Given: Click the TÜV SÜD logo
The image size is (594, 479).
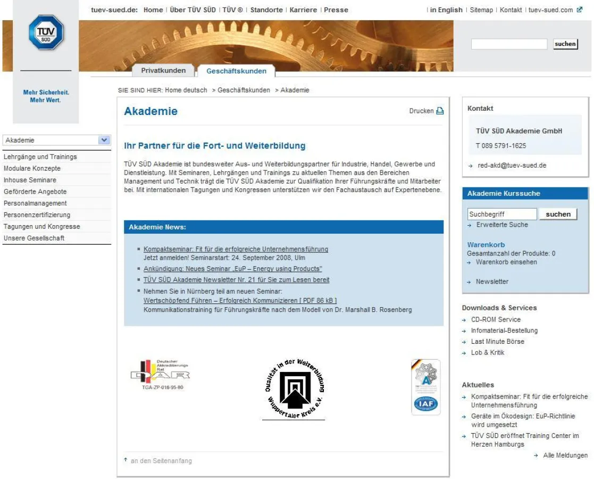Looking at the screenshot, I should coord(46,32).
